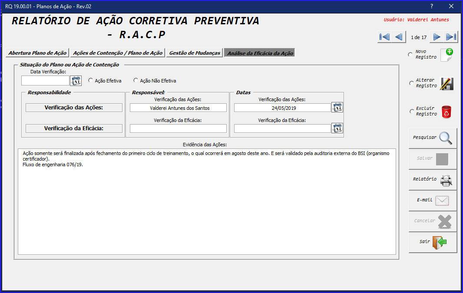Open calendar for Verificação da Eficácia date
The width and height of the screenshot is (463, 293).
337,128
